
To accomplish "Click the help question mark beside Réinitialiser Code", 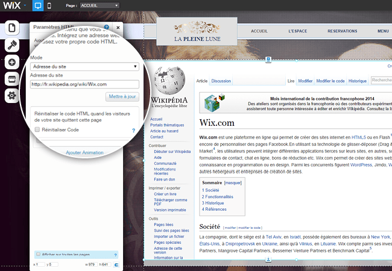I will [133, 130].
